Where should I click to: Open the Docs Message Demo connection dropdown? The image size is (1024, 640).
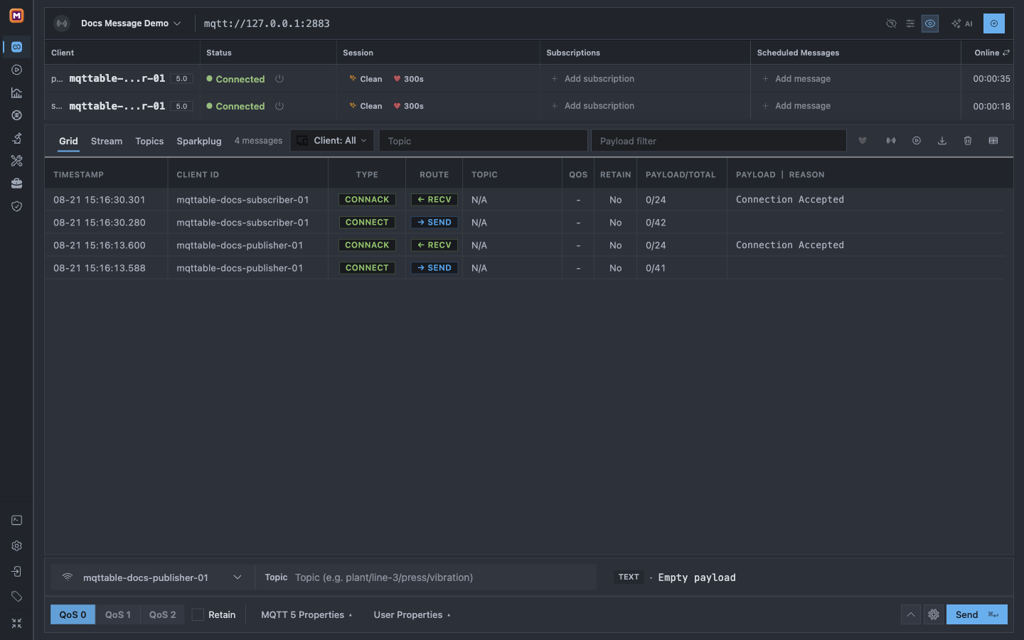pyautogui.click(x=131, y=23)
